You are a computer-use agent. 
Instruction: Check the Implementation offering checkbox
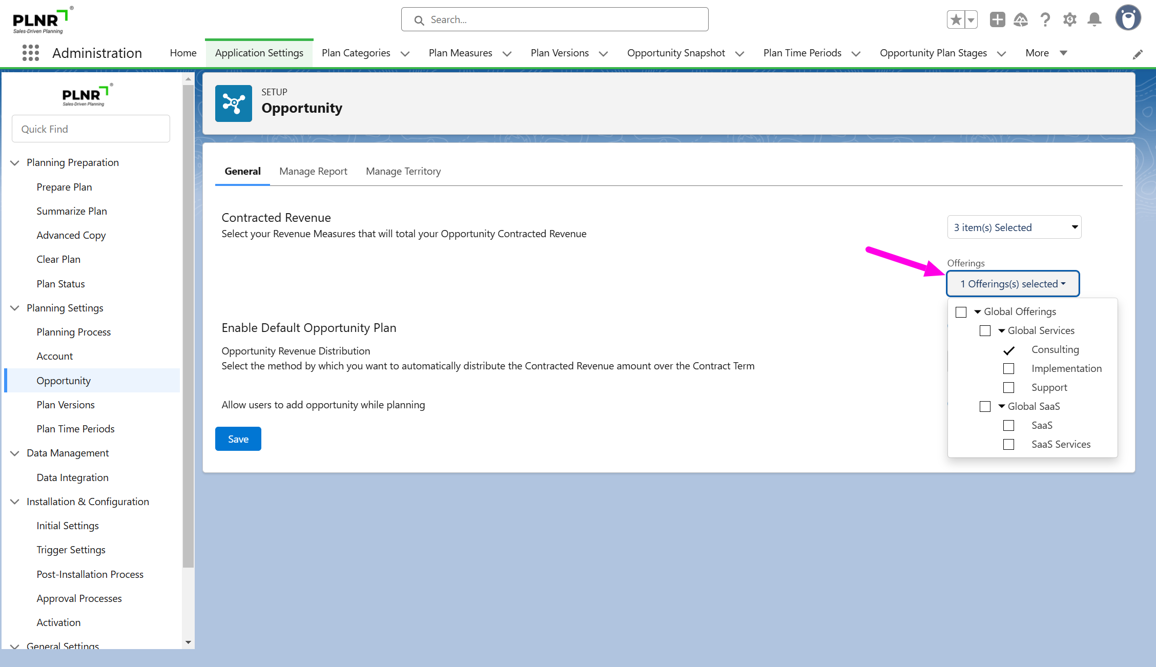[x=1008, y=369]
